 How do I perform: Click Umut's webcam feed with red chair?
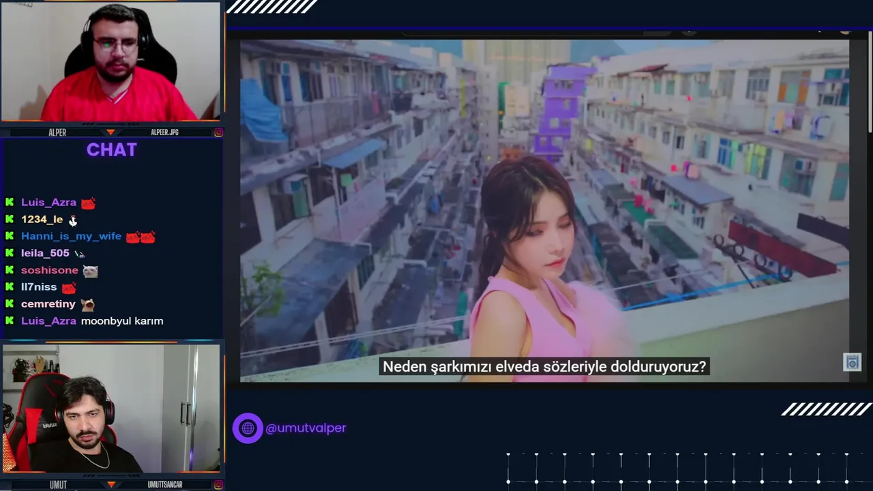tap(110, 408)
